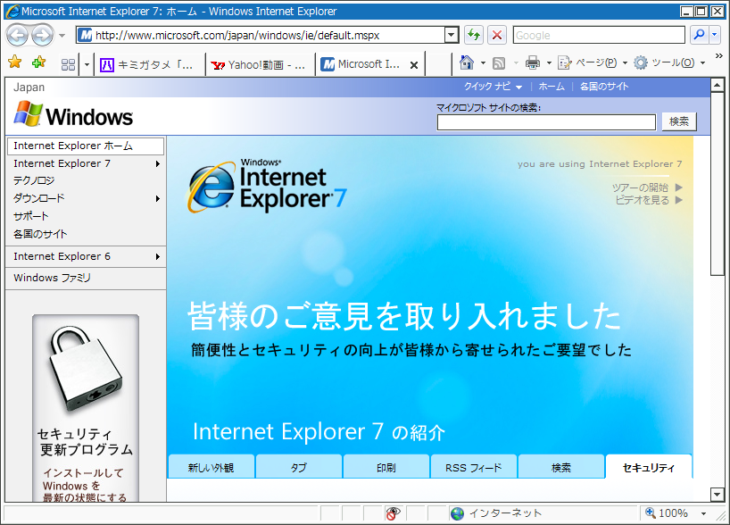Show Quick Tabs thumbnail view icon
The width and height of the screenshot is (730, 525).
69,64
